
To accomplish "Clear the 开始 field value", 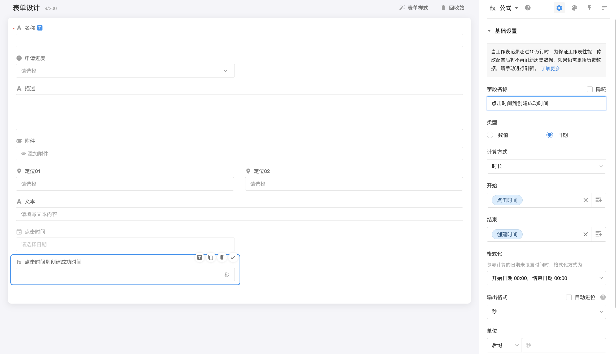I will [585, 200].
